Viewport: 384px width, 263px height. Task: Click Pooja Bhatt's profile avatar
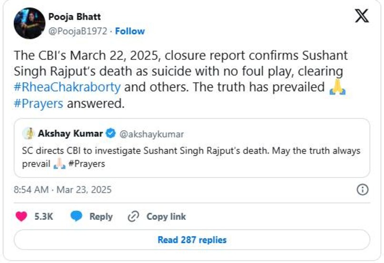tap(30, 23)
